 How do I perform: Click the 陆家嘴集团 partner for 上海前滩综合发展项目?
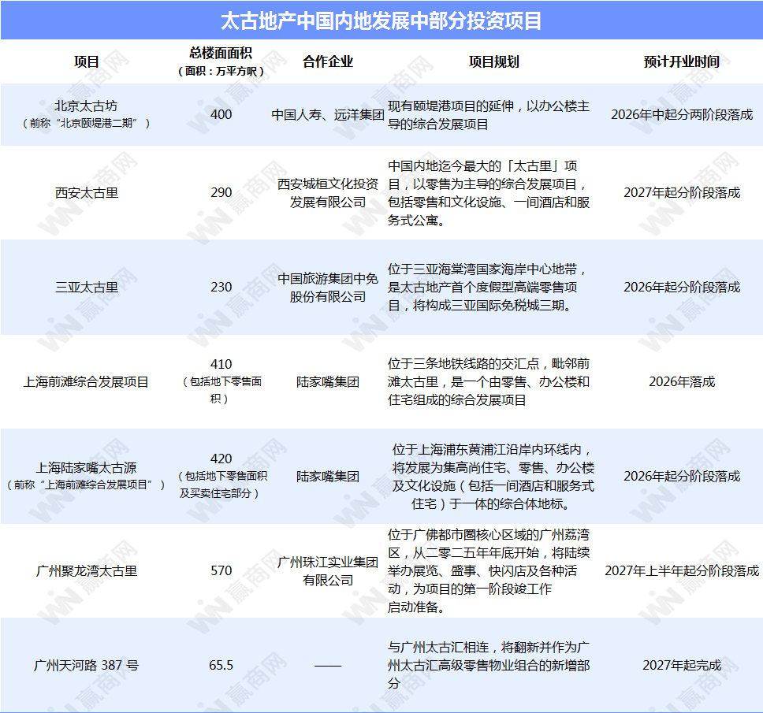point(326,381)
